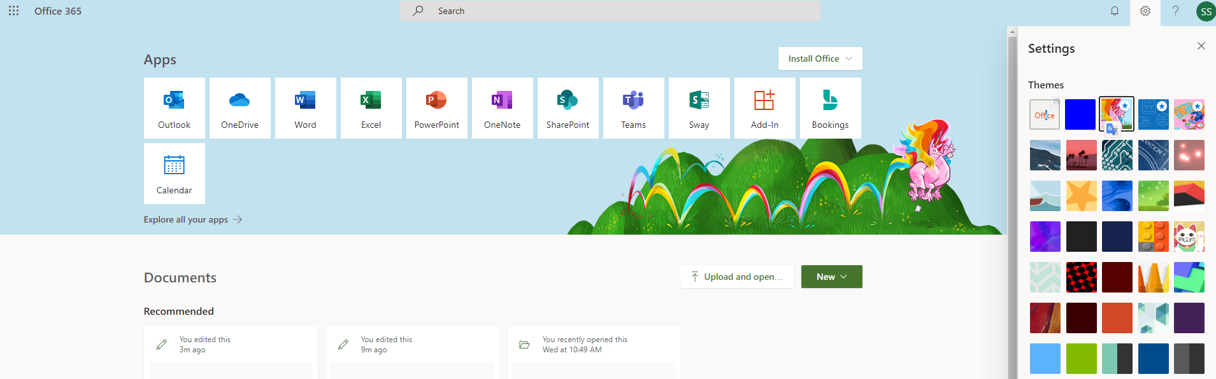Close the Settings panel
Screen dimensions: 1216x379
click(x=1201, y=46)
